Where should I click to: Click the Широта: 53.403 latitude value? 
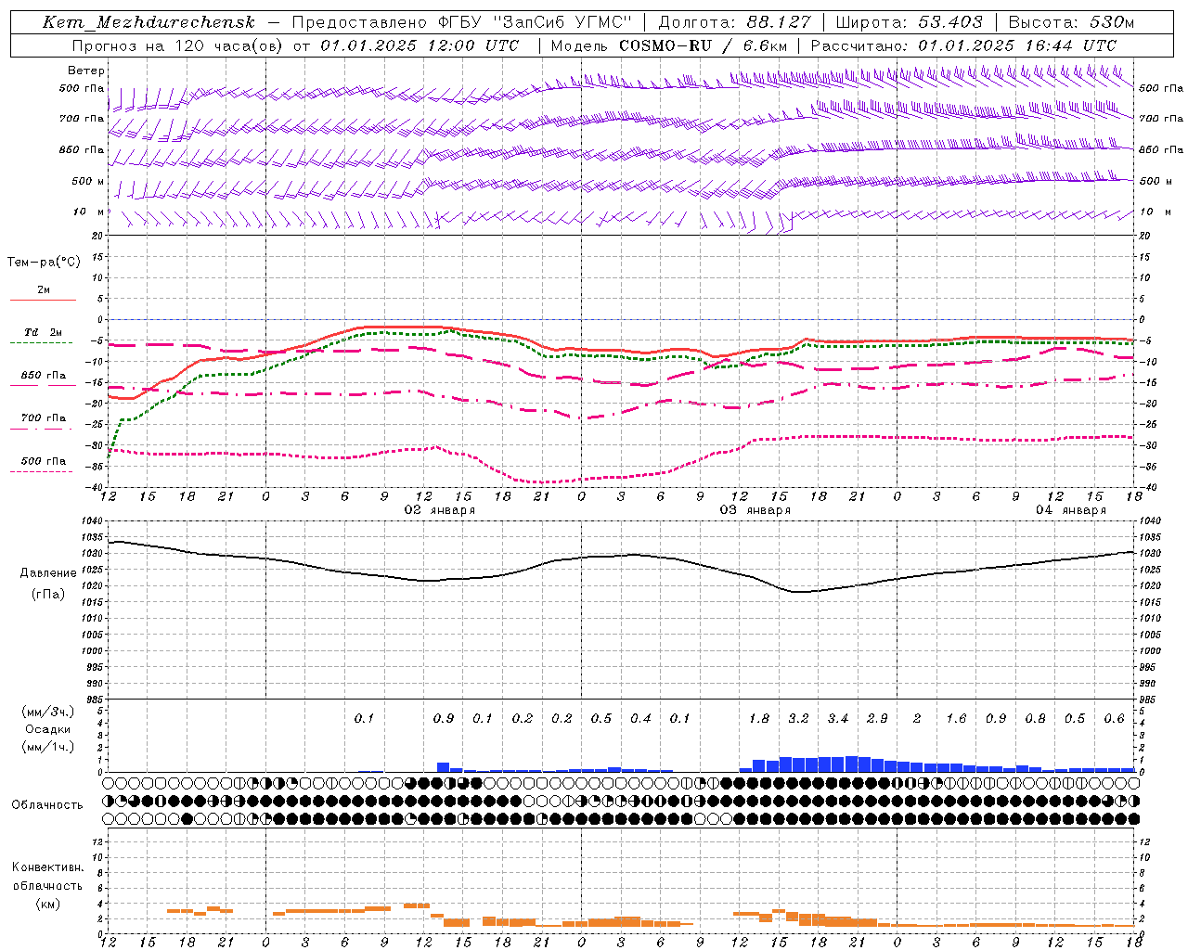[910, 22]
